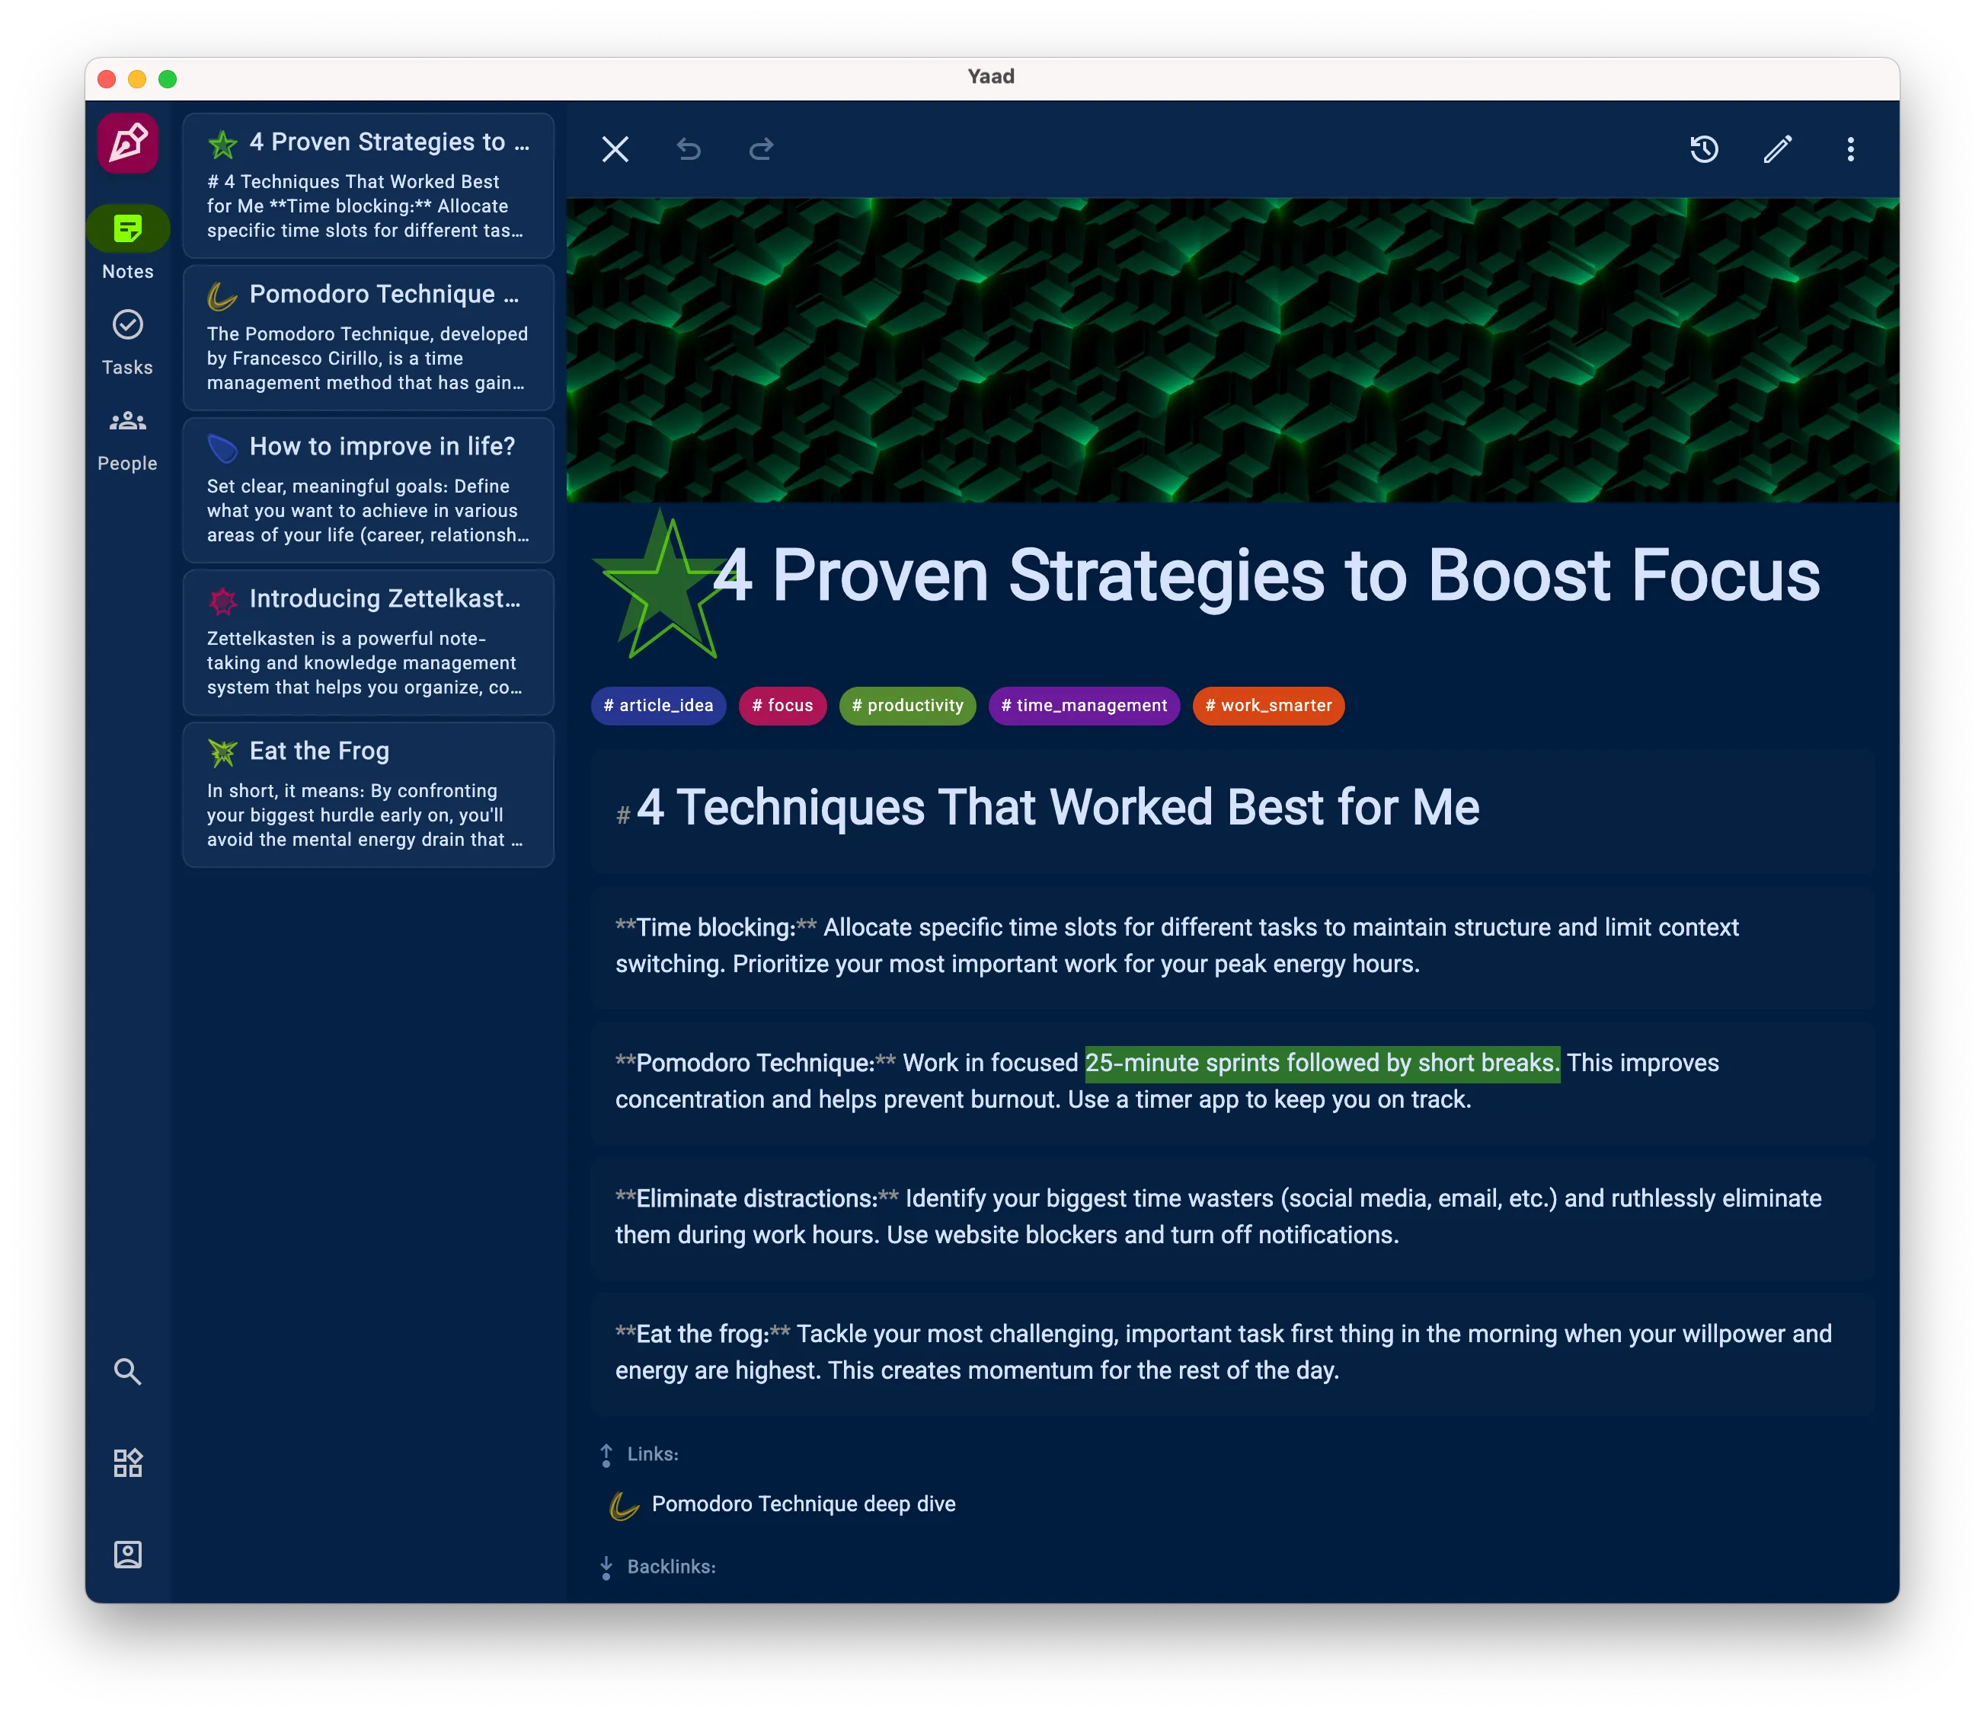Click the Yaad pen logo icon
This screenshot has width=1985, height=1716.
click(x=127, y=144)
